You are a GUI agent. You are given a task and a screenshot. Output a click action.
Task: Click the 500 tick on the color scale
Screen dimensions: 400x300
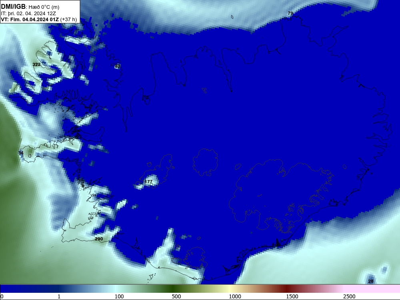176,296
